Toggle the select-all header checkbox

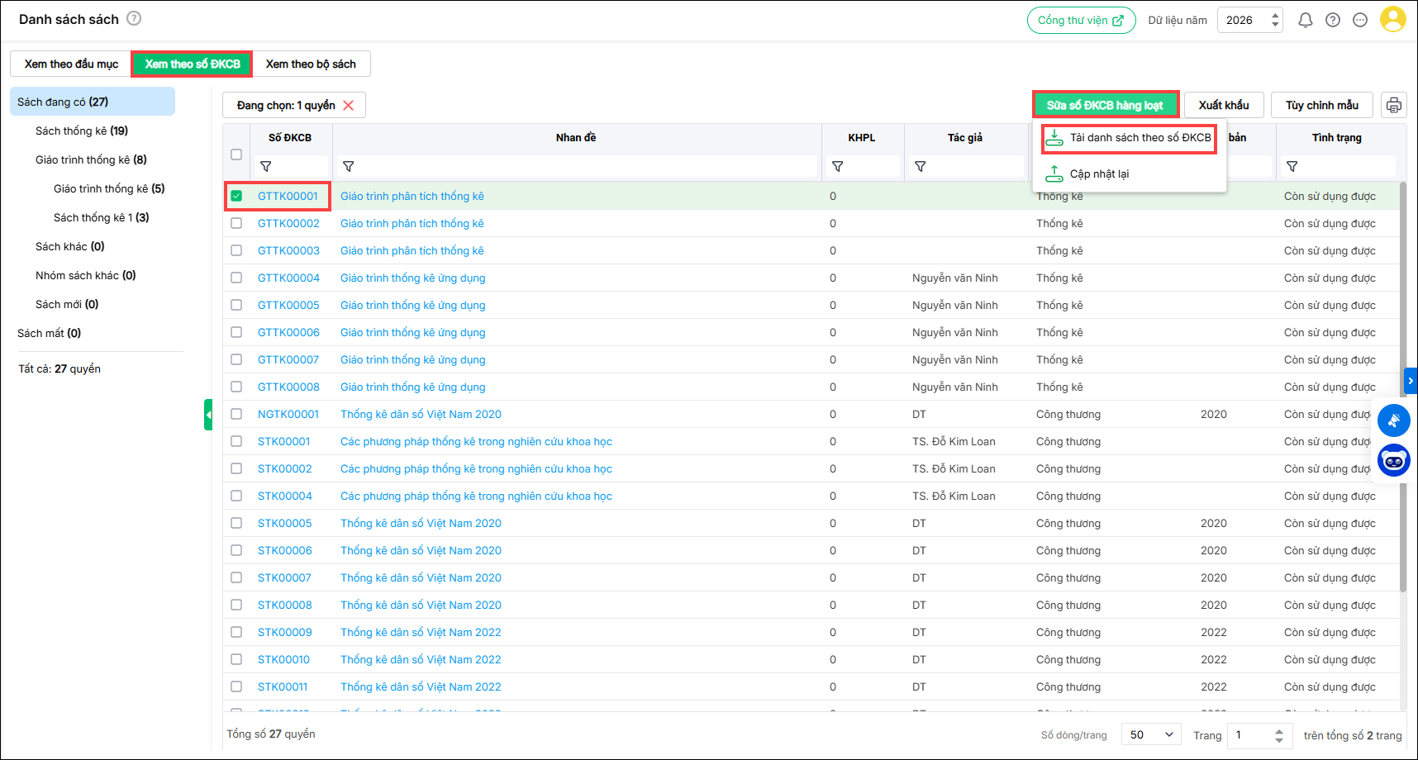click(236, 154)
